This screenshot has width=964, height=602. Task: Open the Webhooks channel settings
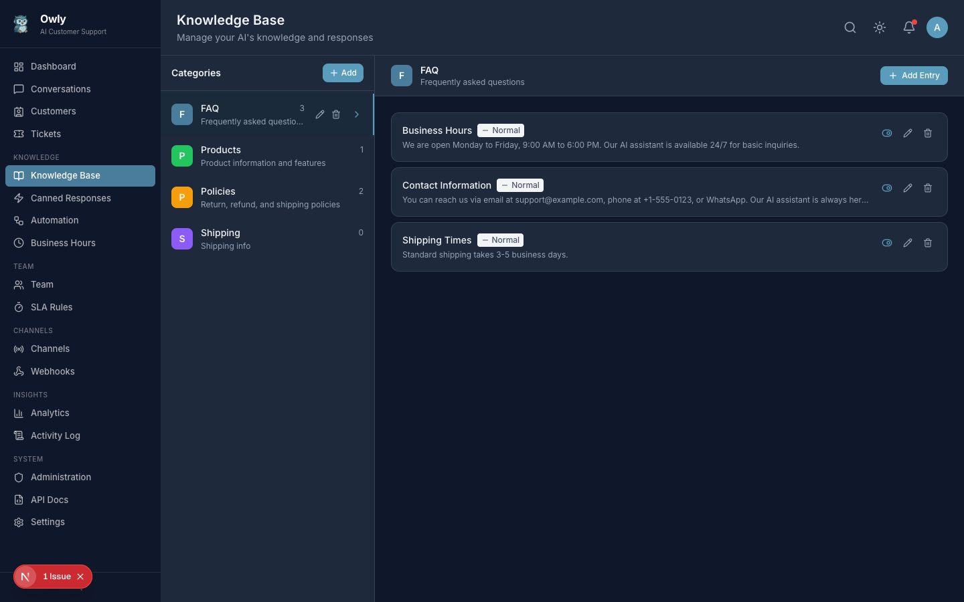[x=52, y=371]
